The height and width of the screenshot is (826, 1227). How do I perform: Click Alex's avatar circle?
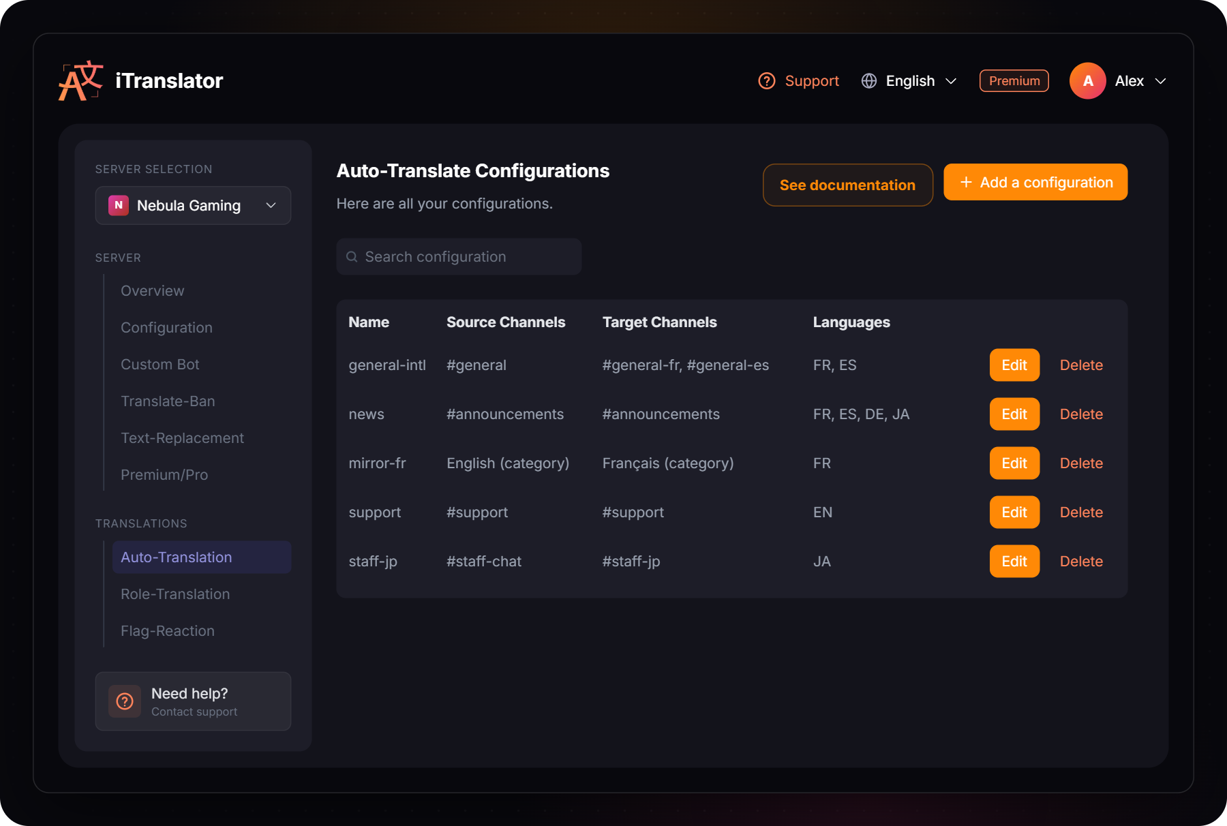[x=1088, y=81]
